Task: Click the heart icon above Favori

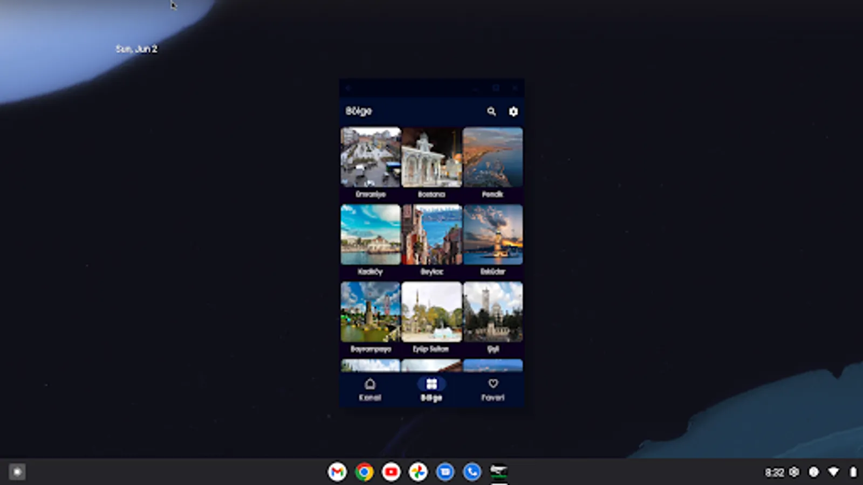Action: (494, 384)
